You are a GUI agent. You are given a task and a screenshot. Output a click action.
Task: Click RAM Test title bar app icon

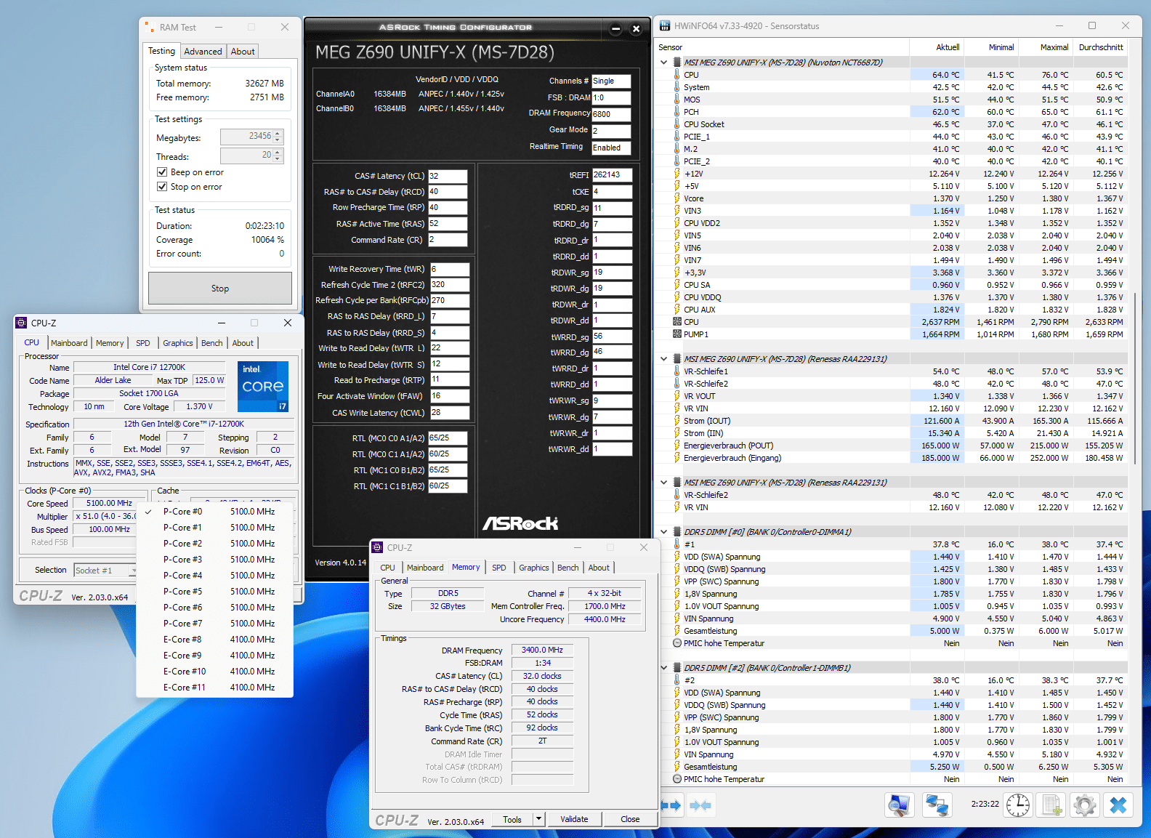pos(150,28)
